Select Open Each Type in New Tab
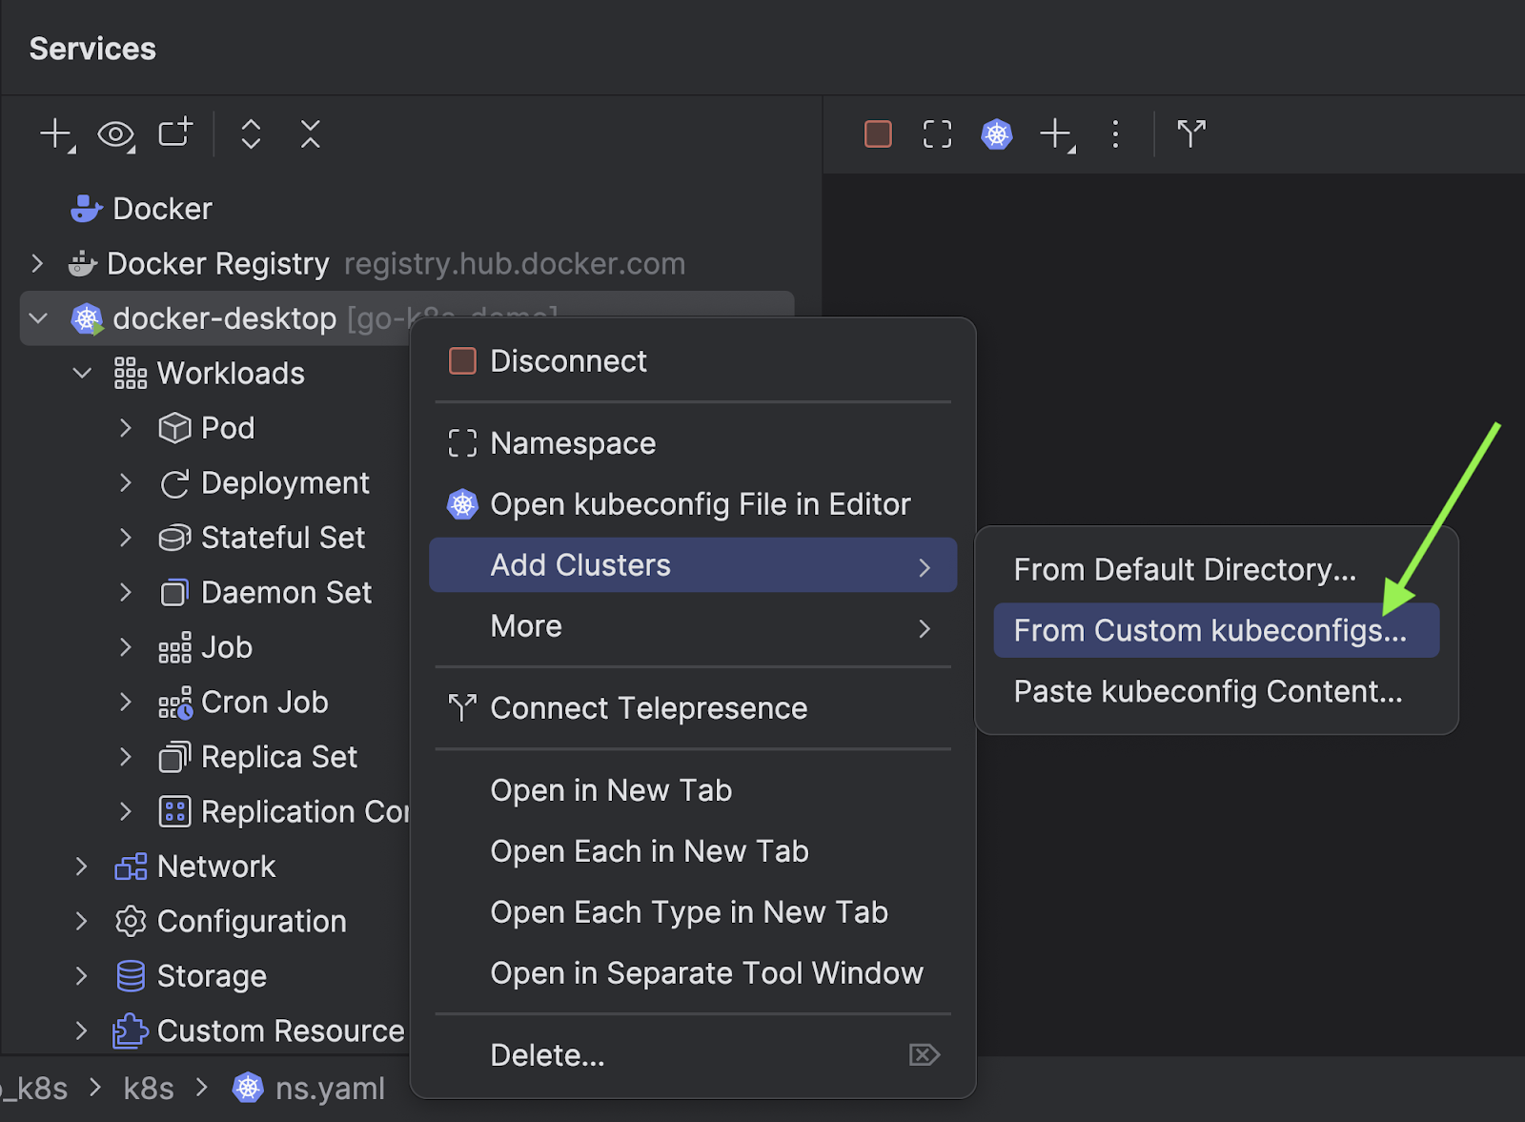Viewport: 1525px width, 1122px height. pyautogui.click(x=693, y=912)
